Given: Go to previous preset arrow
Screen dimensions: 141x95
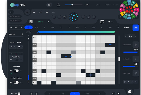Looking at the screenshot, I should [x=31, y=94].
